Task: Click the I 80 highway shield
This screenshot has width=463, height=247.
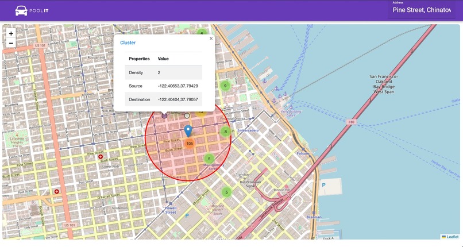Action: (x=351, y=122)
